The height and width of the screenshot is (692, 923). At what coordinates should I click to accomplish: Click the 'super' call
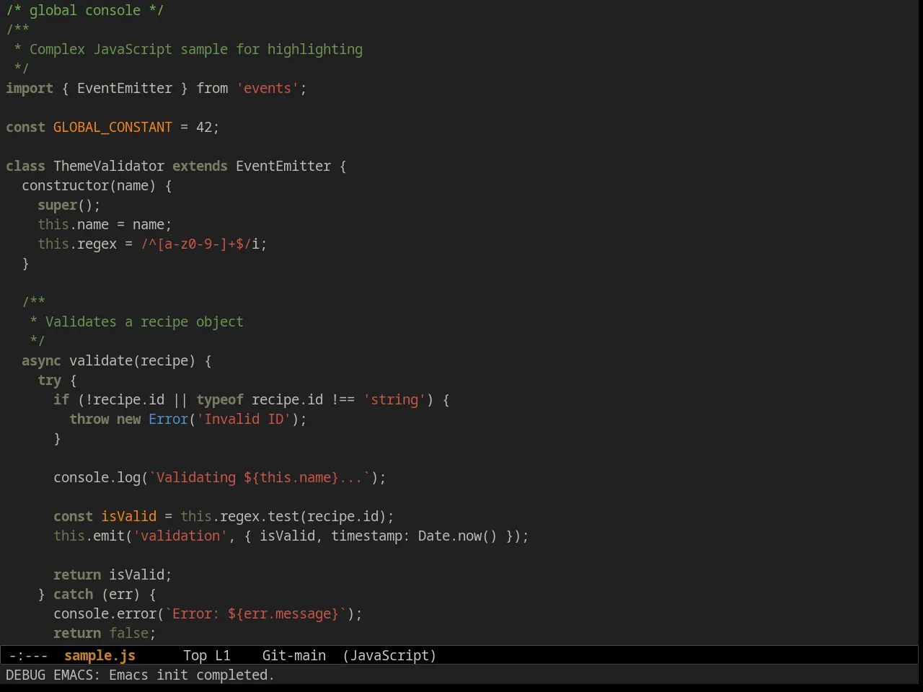pos(57,205)
